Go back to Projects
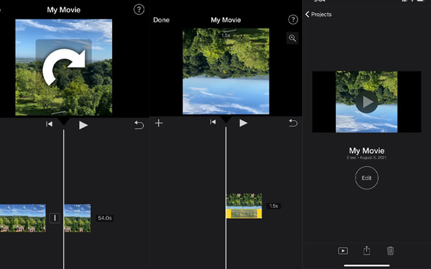 (x=318, y=15)
